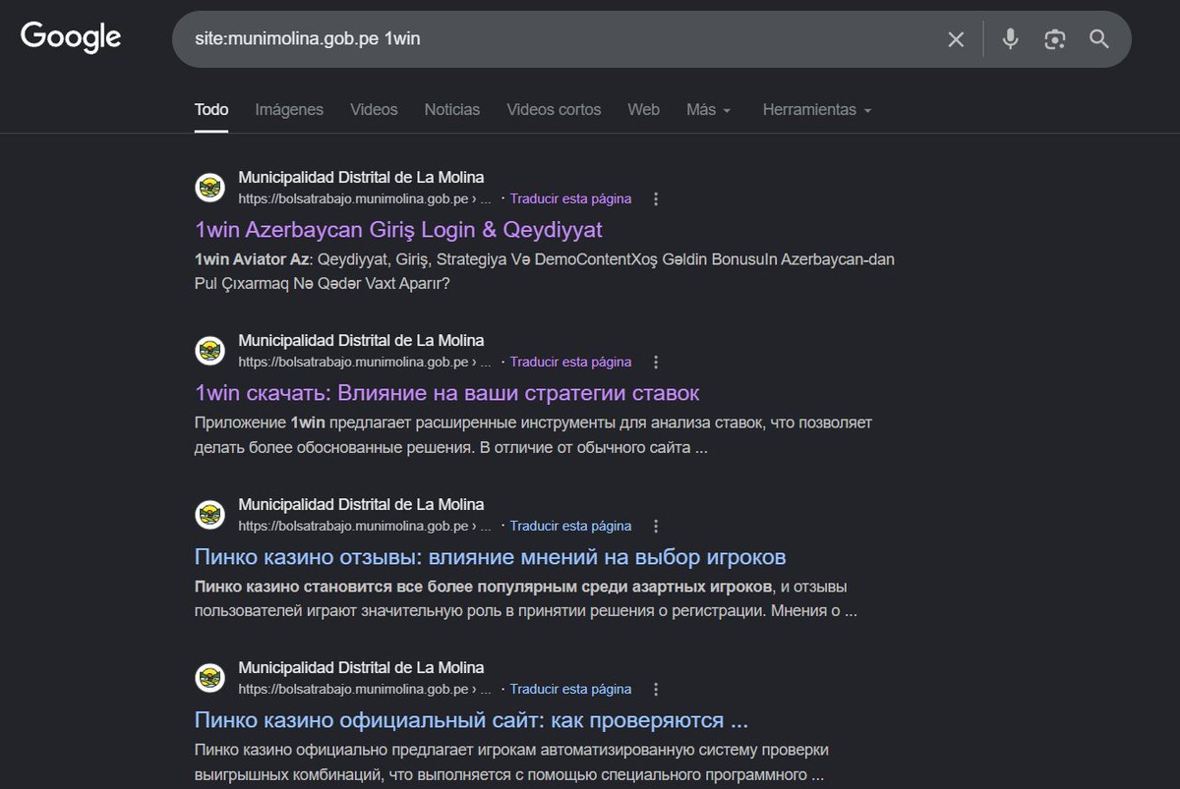Open Google Lens image search icon
The width and height of the screenshot is (1180, 789).
pos(1055,39)
